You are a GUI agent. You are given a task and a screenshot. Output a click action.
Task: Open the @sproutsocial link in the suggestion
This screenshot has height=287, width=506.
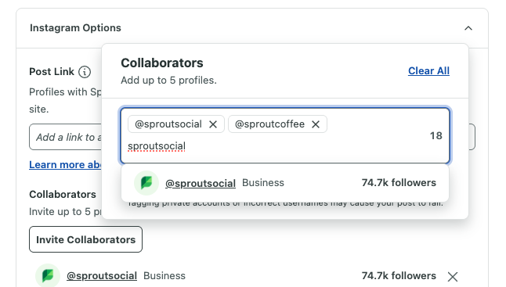pos(200,183)
